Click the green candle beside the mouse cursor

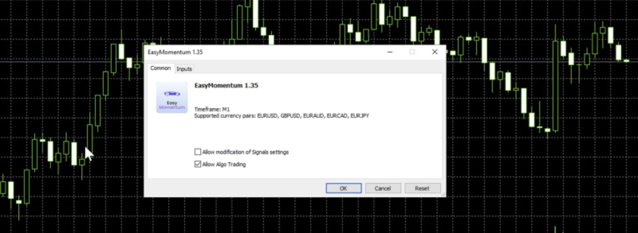(90, 138)
